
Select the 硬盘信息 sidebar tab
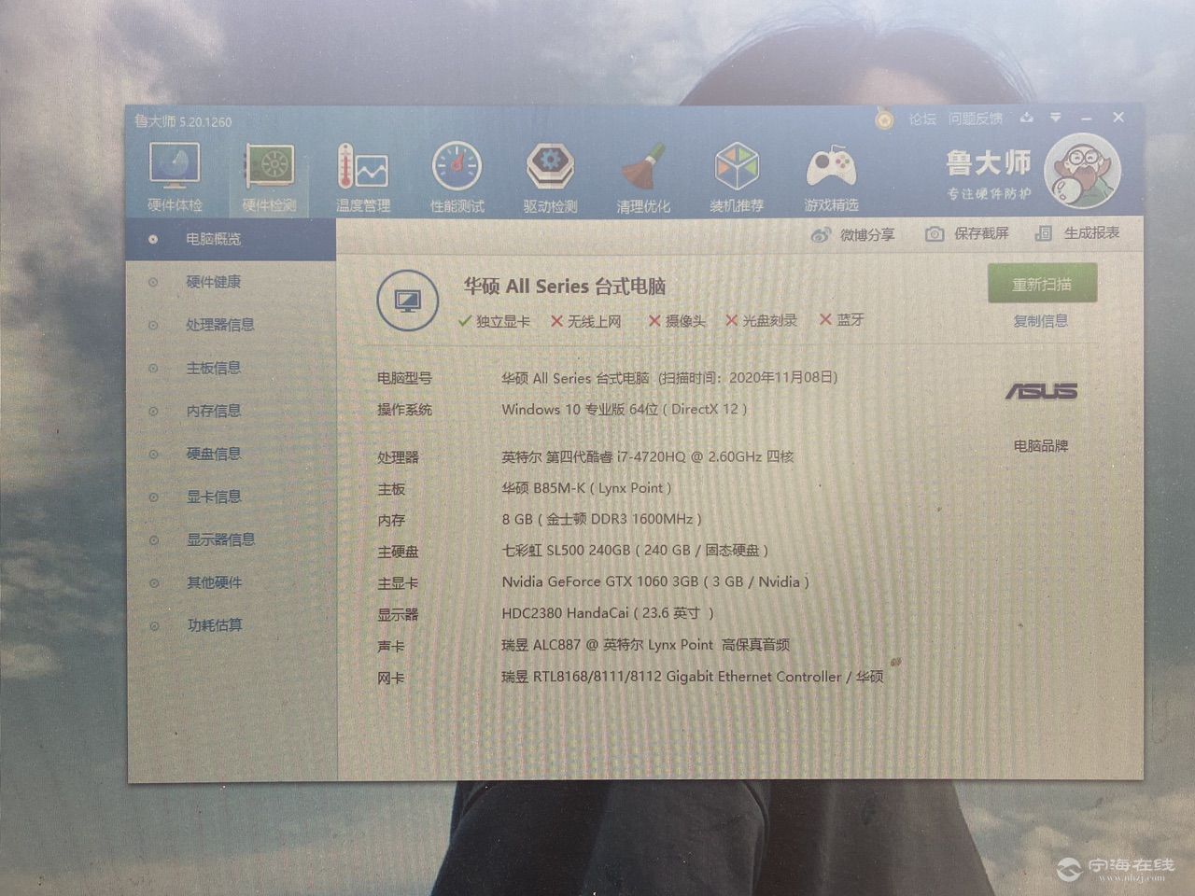pyautogui.click(x=231, y=454)
